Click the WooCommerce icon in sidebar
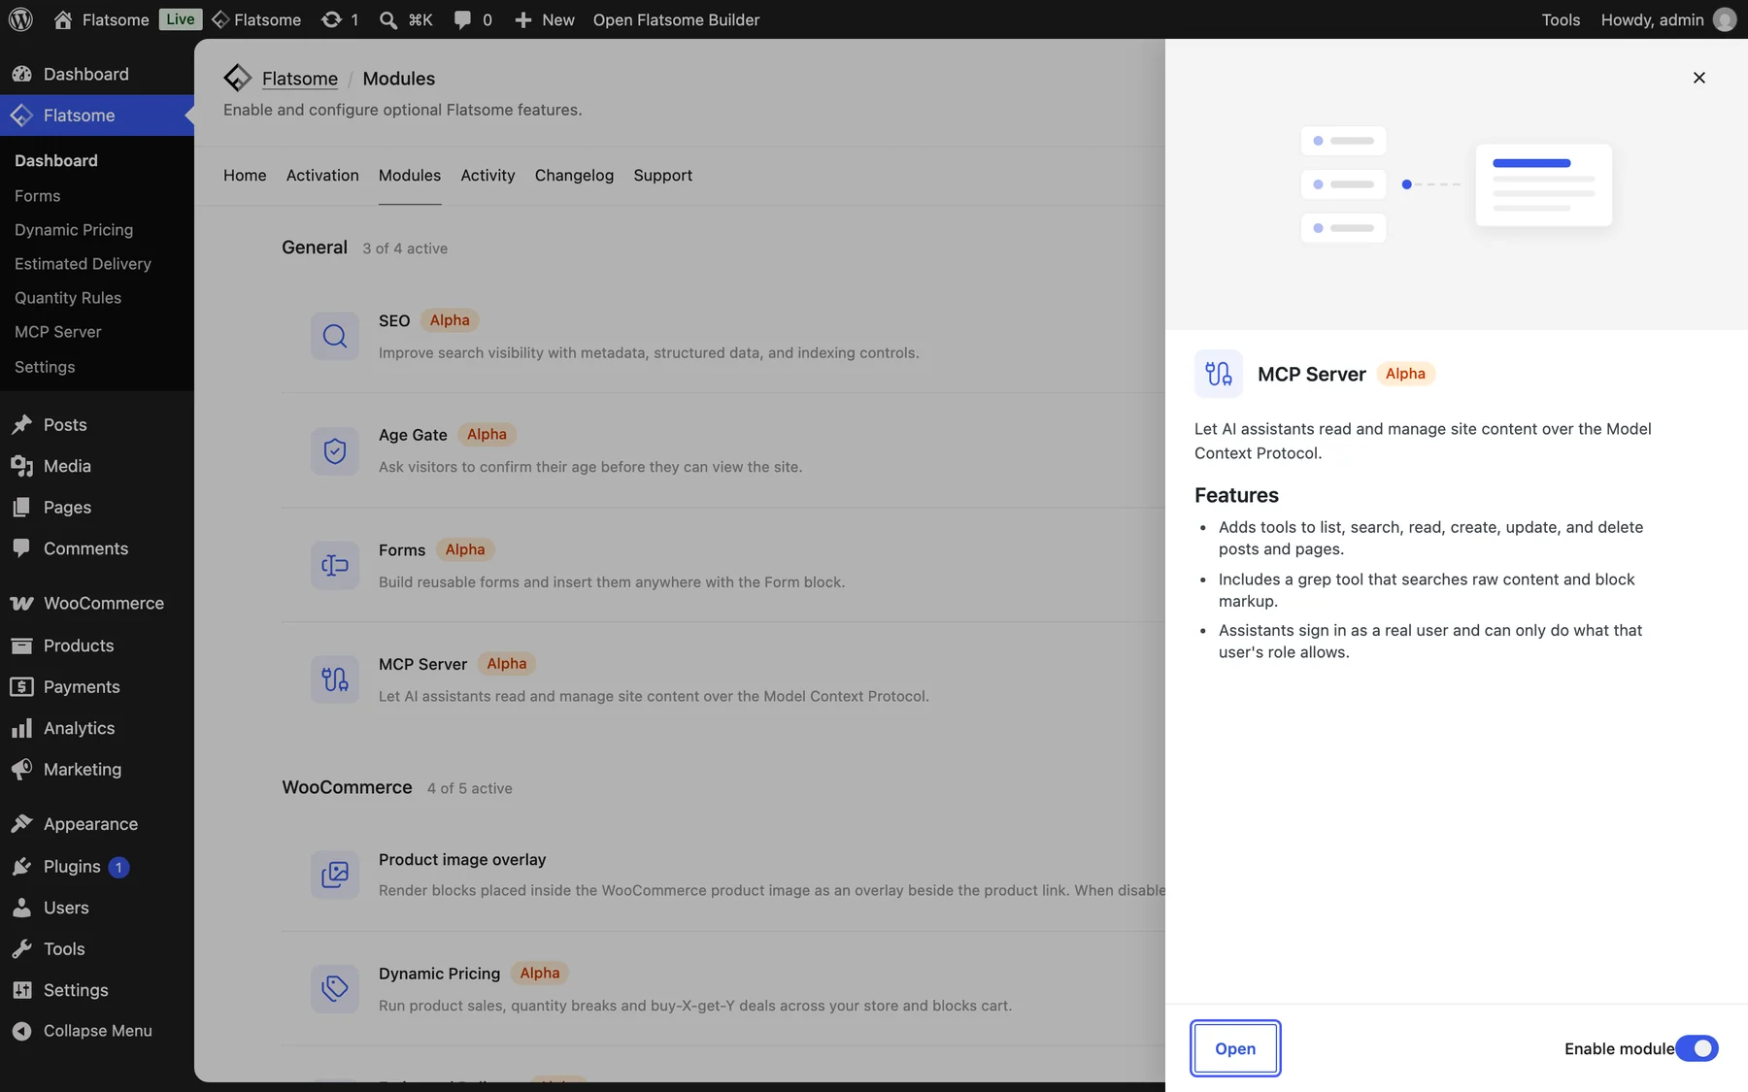The height and width of the screenshot is (1092, 1748). coord(21,603)
